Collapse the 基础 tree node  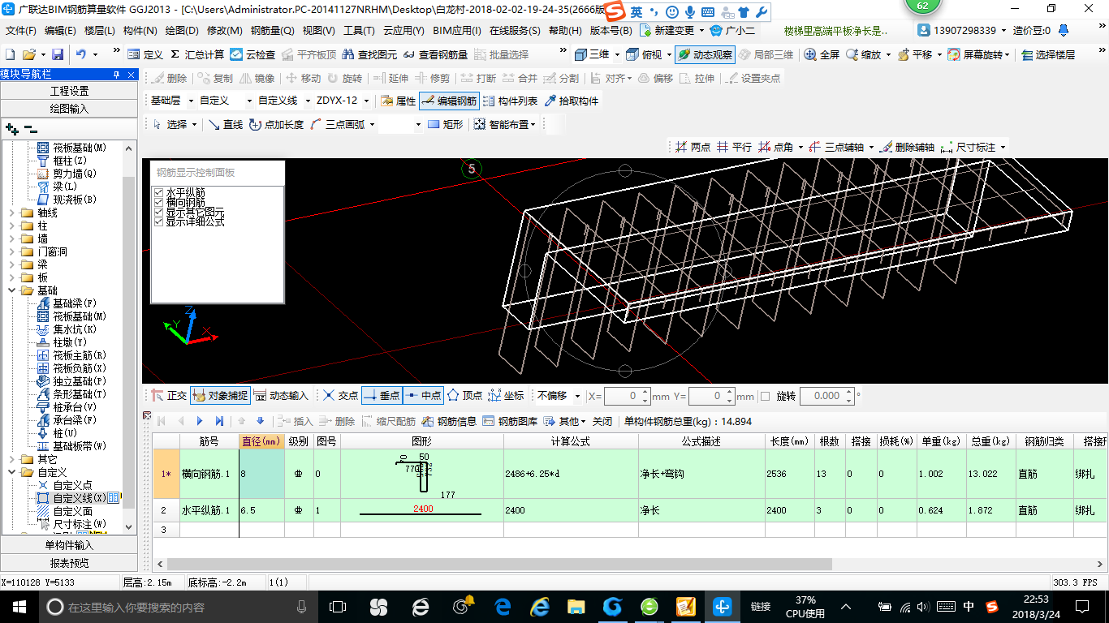tap(11, 290)
